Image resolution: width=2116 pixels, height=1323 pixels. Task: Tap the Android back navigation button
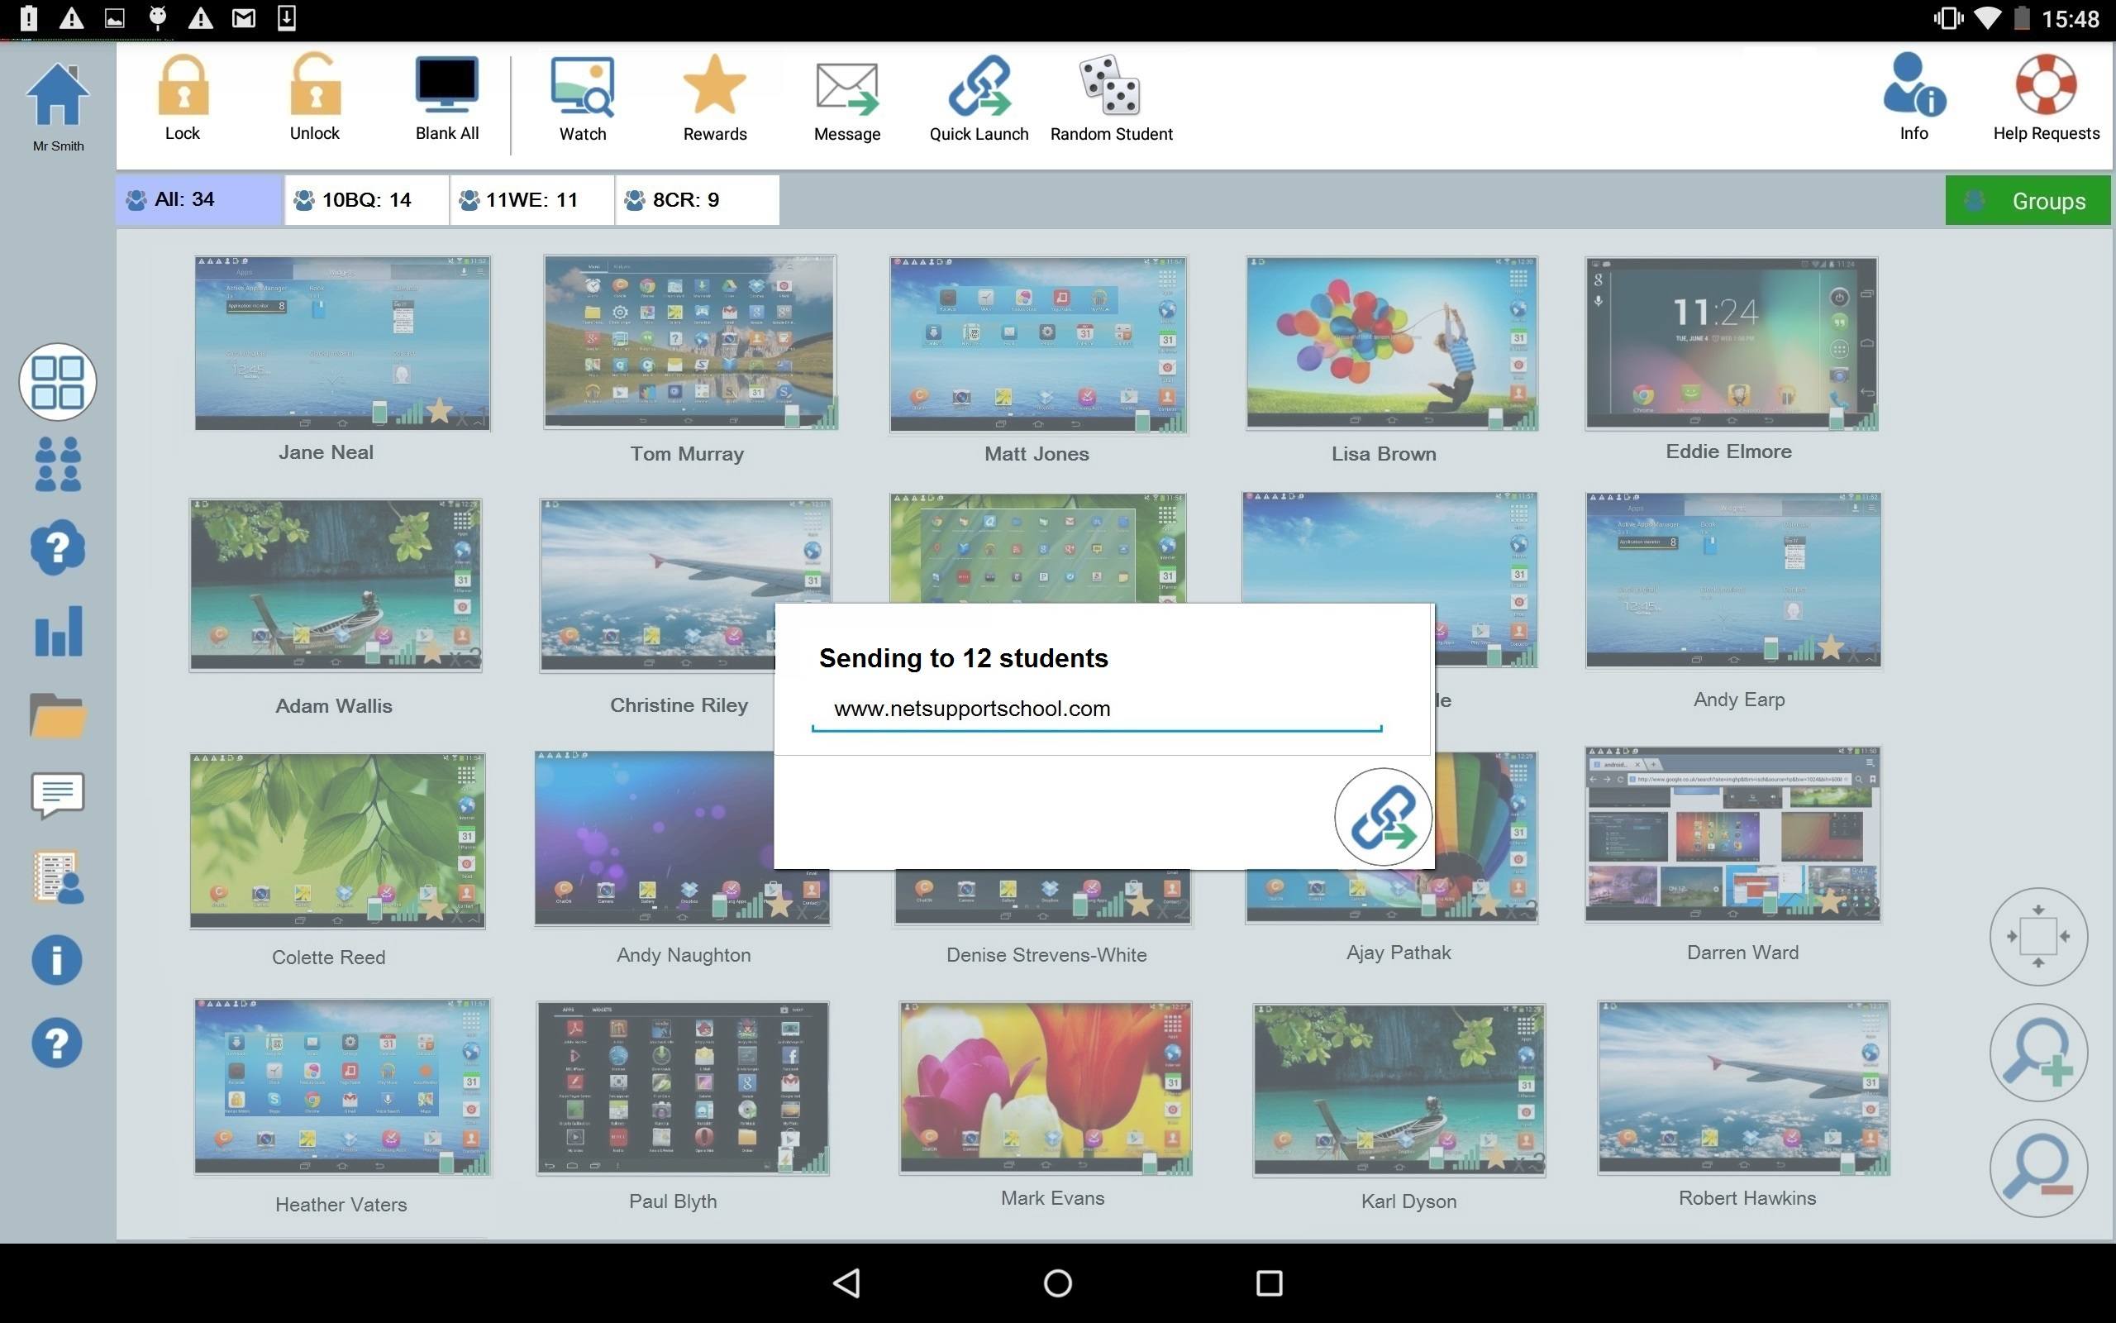(846, 1282)
